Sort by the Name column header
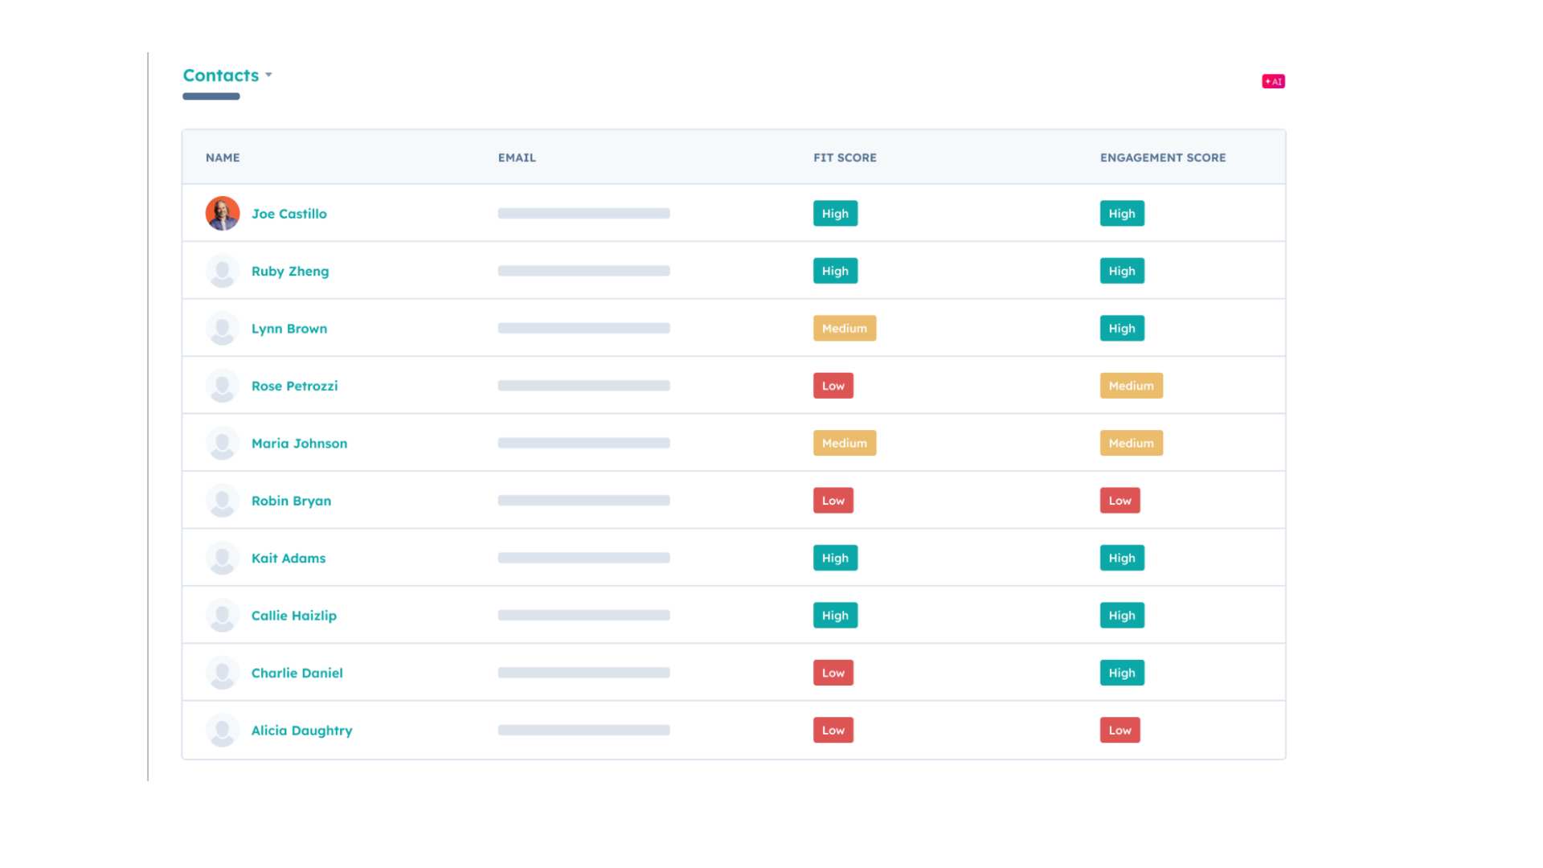This screenshot has height=868, width=1543. (223, 158)
